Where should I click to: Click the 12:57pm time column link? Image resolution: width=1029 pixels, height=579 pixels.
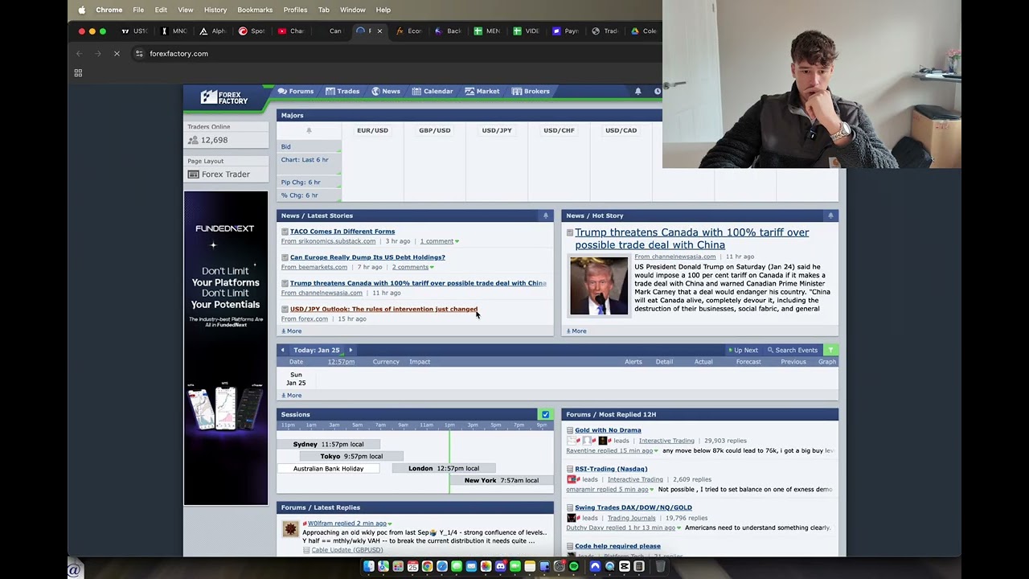pyautogui.click(x=341, y=362)
